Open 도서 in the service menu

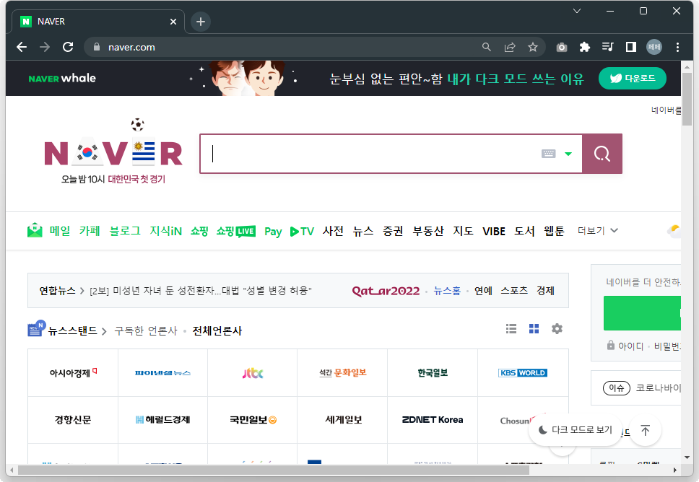pos(524,231)
